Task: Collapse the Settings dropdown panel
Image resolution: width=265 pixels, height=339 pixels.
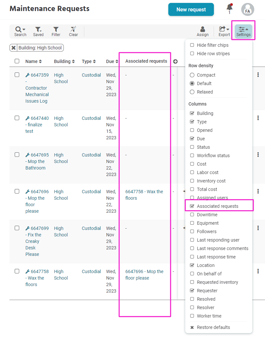Action: click(x=243, y=31)
